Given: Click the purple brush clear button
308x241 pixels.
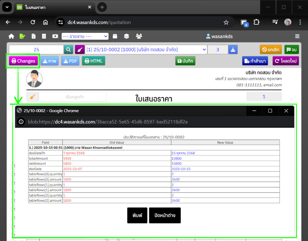Looking at the screenshot, I should pos(80,49).
